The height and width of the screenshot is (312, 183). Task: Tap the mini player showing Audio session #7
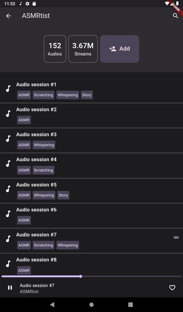pos(61,288)
